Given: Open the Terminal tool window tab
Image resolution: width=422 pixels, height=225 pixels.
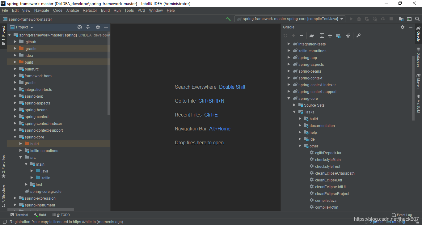Looking at the screenshot, I should (x=19, y=215).
